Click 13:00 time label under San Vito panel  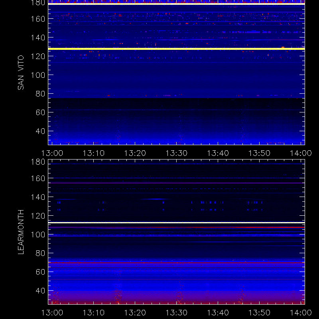tap(52, 153)
